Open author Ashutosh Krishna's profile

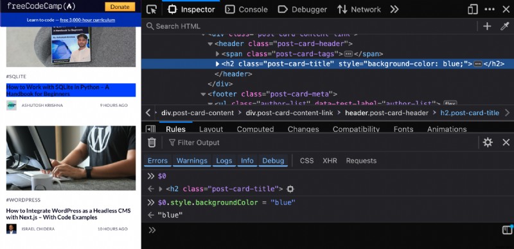(x=42, y=105)
